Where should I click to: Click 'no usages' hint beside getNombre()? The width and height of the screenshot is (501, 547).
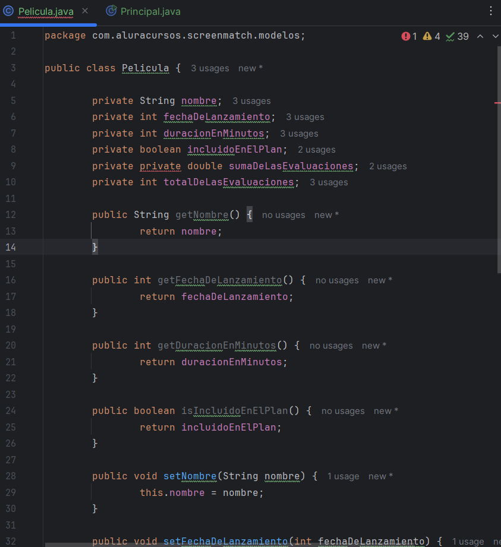(283, 215)
